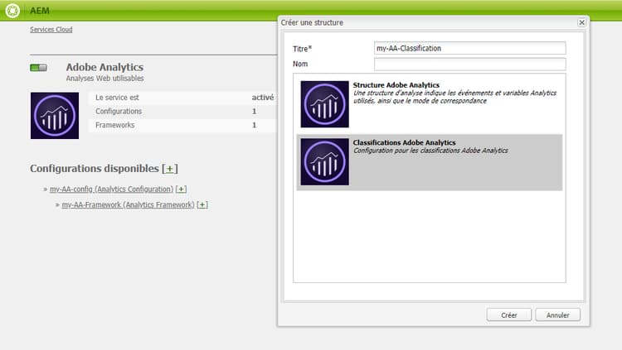Open my-AA-Framework (Analytics Framework) link

(128, 204)
